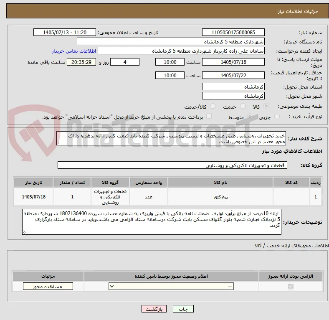Click the واحد شمارش column header

(x=149, y=183)
